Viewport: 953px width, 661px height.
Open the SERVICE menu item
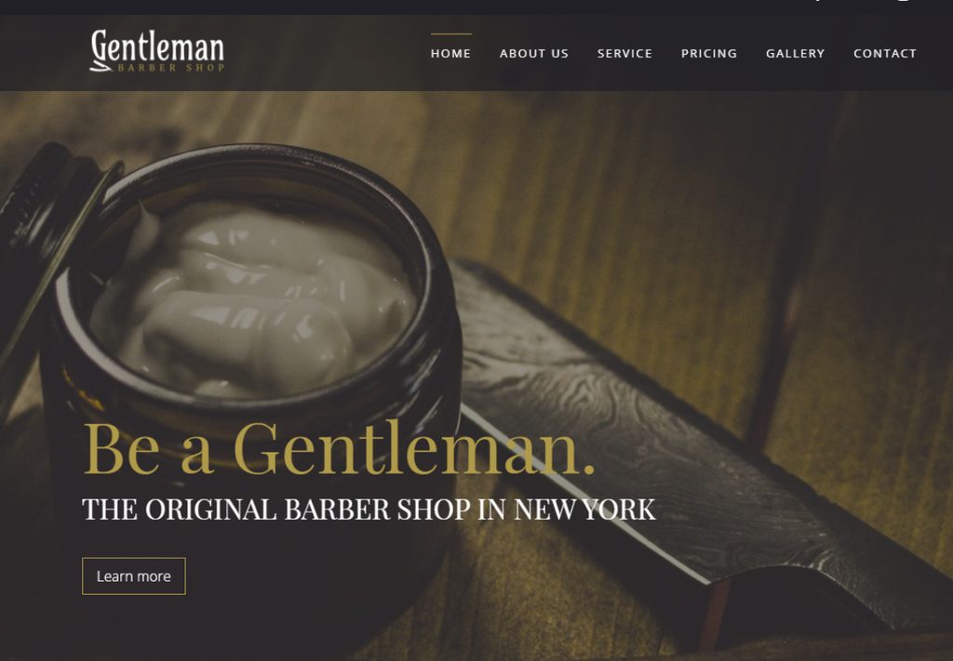(x=624, y=53)
